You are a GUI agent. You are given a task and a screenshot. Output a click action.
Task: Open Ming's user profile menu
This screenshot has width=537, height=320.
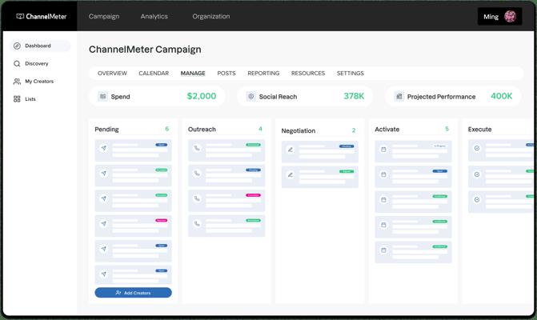tap(500, 16)
